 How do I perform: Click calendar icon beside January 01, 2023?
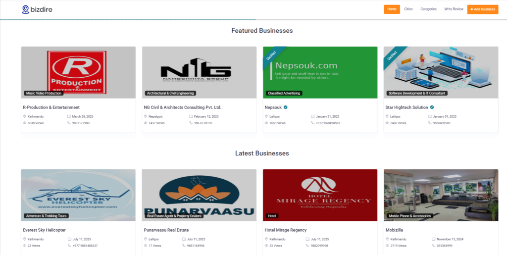(x=430, y=116)
